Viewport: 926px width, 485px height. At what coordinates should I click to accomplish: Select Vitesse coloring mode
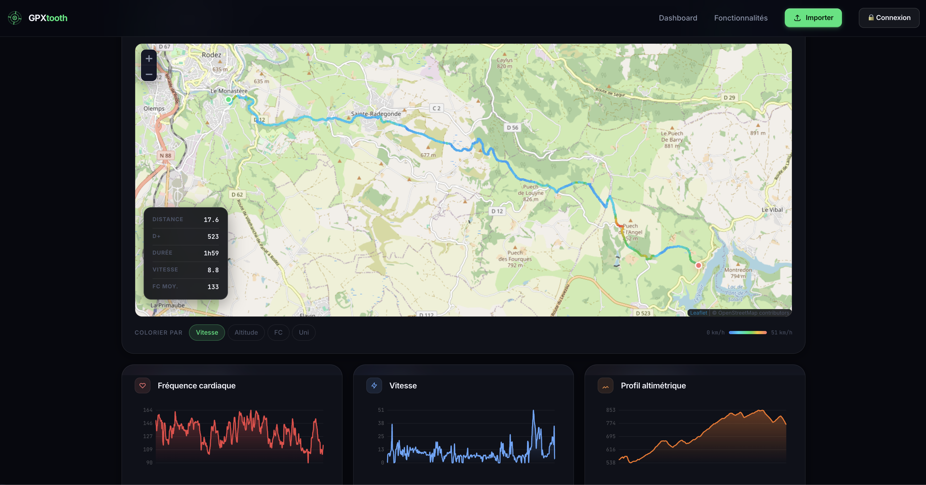coord(207,332)
